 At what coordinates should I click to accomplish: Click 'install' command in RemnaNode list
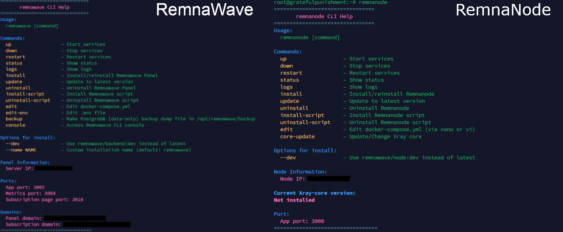click(291, 94)
